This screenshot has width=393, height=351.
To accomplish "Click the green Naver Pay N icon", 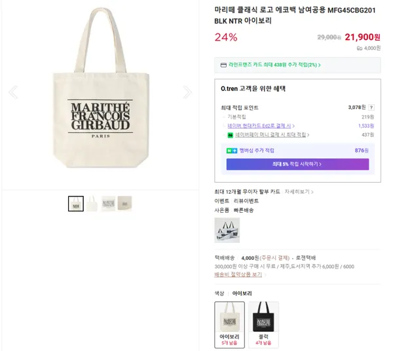I will [x=230, y=135].
